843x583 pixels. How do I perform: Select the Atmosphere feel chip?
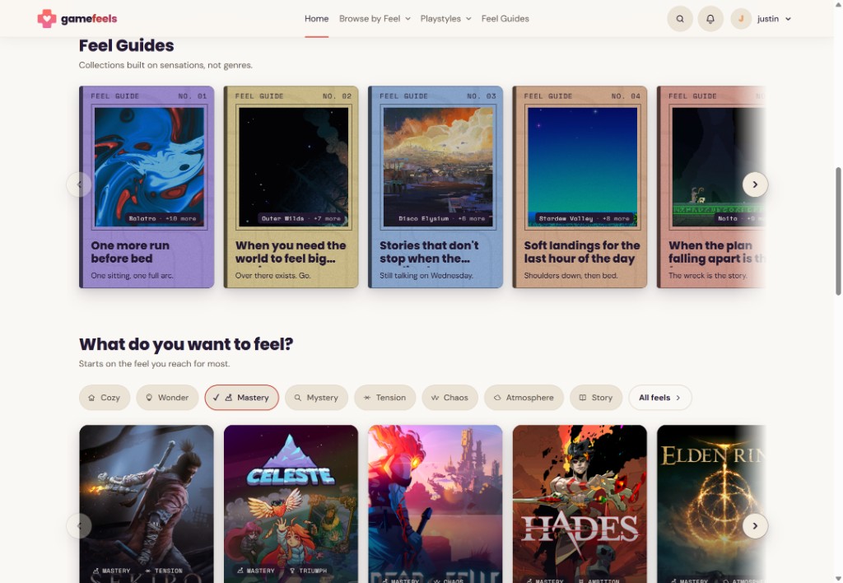pyautogui.click(x=524, y=398)
